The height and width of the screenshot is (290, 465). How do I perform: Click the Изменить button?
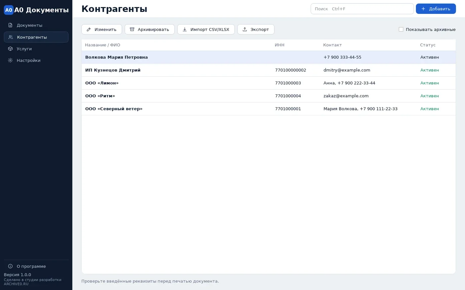[x=102, y=29]
